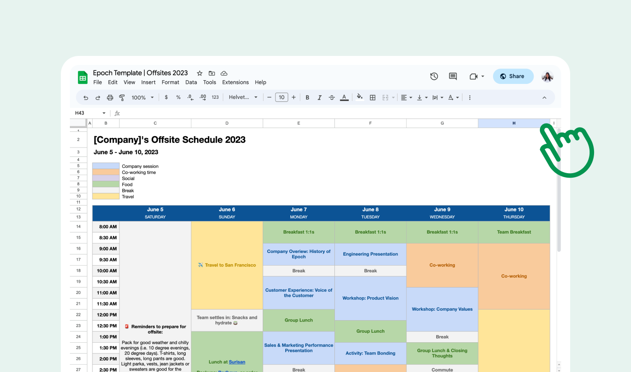Screen dimensions: 631x372
Task: Collapse the menus with the chevron
Action: 544,97
